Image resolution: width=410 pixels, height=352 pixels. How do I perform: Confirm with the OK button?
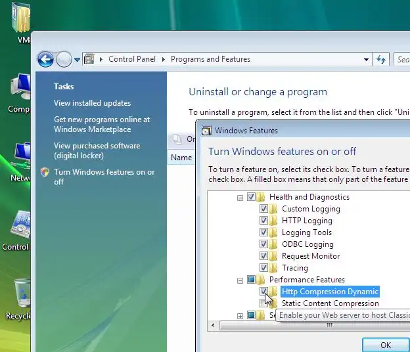pos(386,345)
